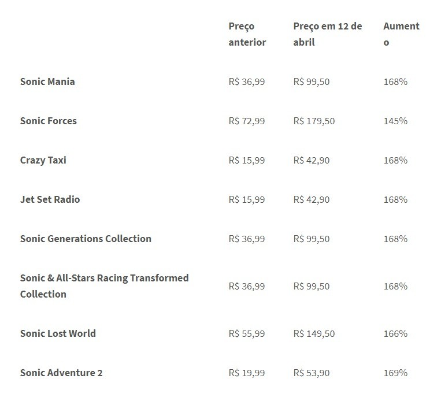Click Sonic Adventure 2 new price R$ 53,90

point(312,373)
